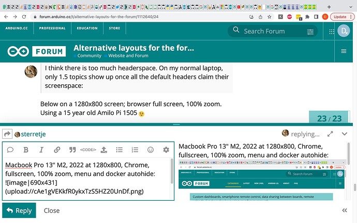Hide the preview pane with double chevron
This screenshot has height=223, width=357.
pyautogui.click(x=345, y=210)
